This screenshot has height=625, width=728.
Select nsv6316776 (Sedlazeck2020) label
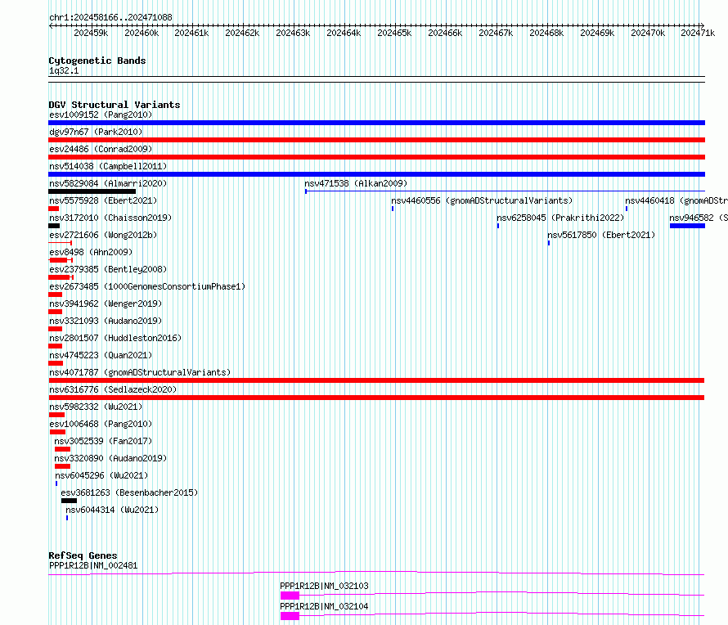pos(113,389)
